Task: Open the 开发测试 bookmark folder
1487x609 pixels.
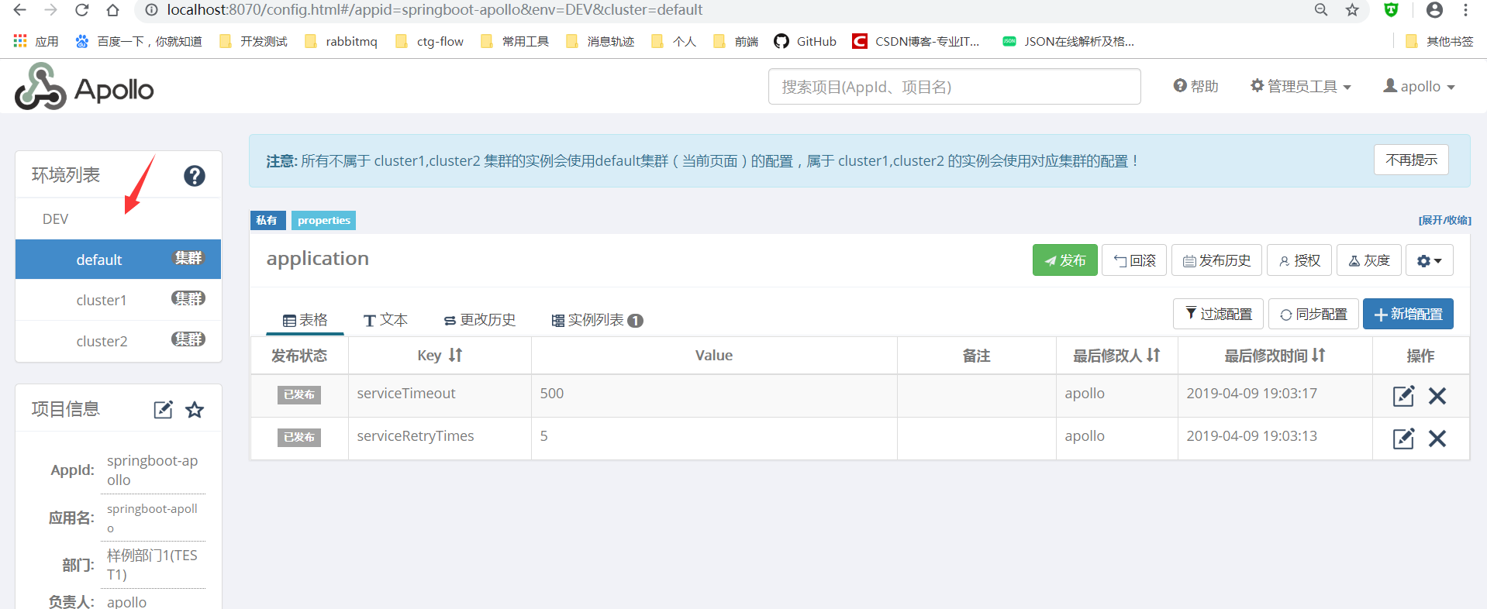Action: [254, 41]
